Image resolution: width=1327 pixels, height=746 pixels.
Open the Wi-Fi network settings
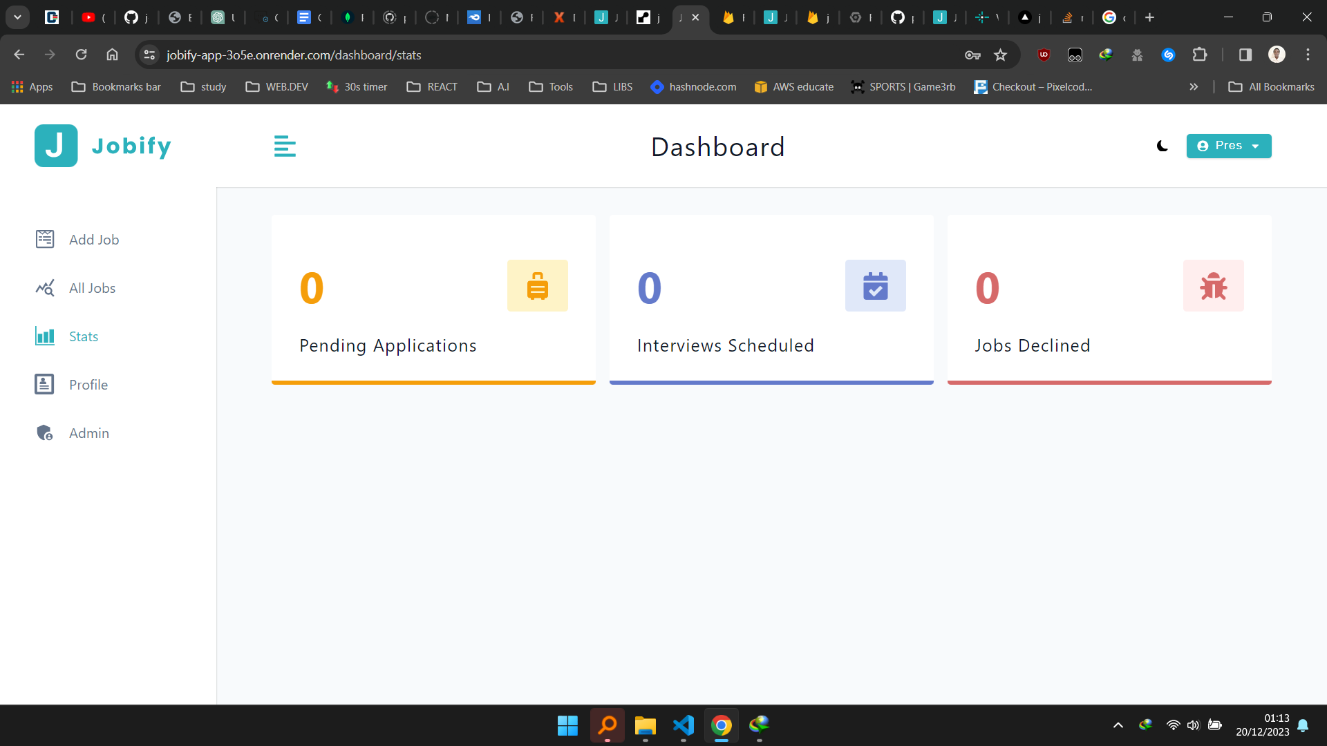[x=1173, y=725]
